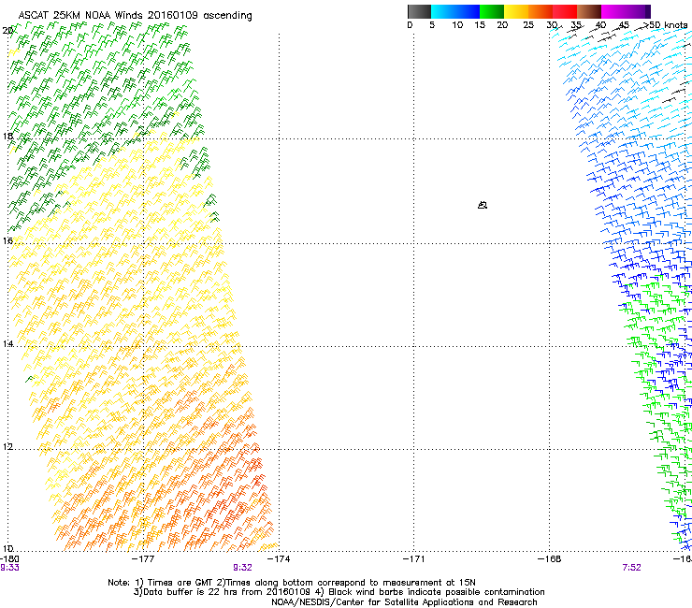692x608 pixels.
Task: Click the note line 'Times are GMT'
Action: pos(180,583)
